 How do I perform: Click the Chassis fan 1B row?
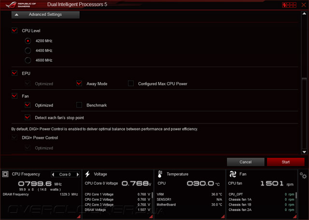pos(261,205)
